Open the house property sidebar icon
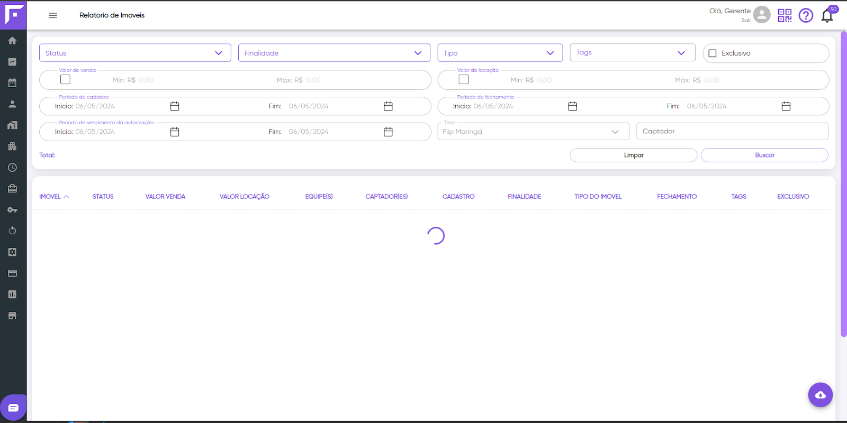 (12, 125)
